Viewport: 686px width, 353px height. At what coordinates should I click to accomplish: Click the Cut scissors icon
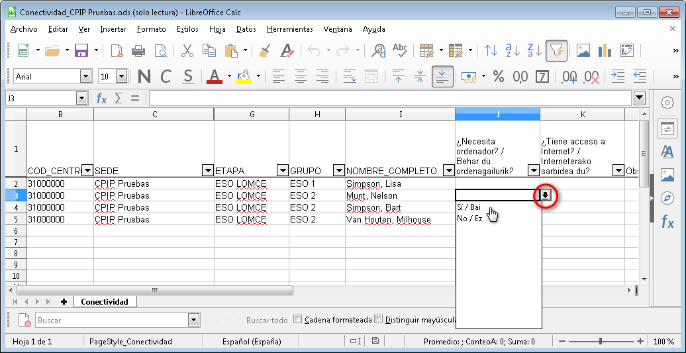coord(187,51)
